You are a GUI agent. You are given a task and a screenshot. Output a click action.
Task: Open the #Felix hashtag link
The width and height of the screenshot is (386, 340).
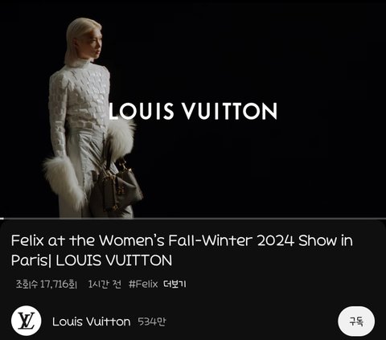click(143, 284)
